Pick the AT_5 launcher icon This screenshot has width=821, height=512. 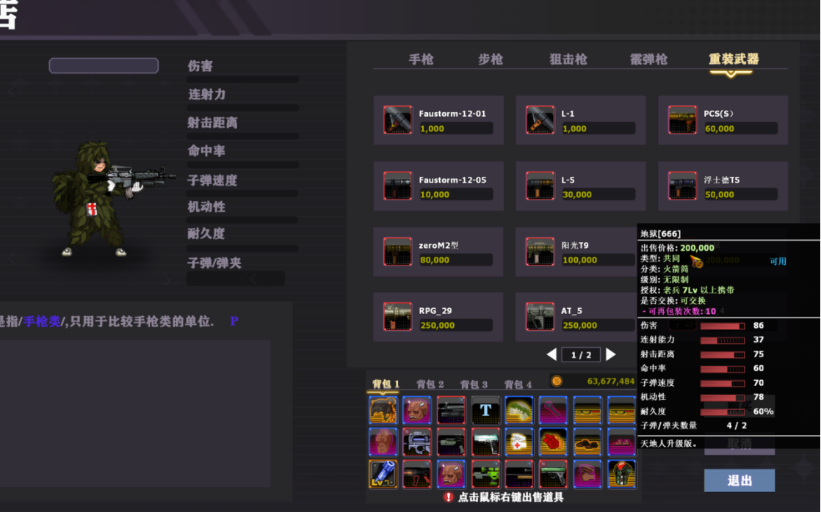coord(540,317)
